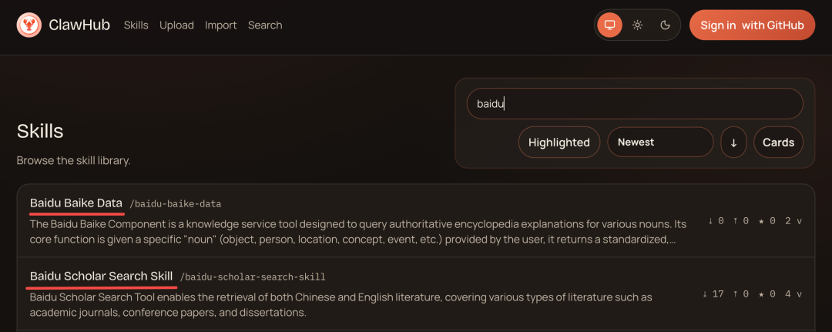Open the Skills nav item
832x332 pixels.
pos(136,25)
